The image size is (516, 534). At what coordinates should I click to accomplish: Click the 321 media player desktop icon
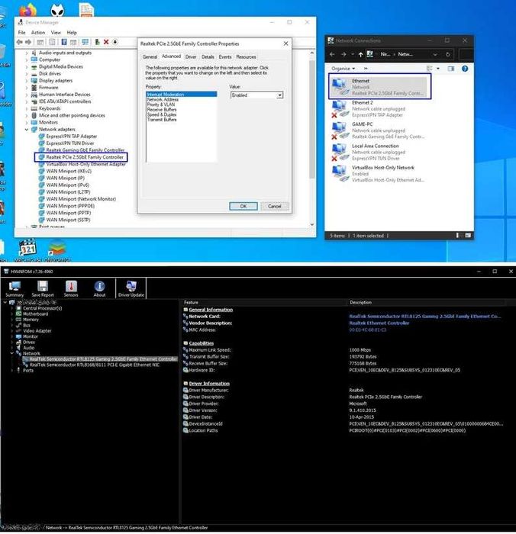coord(27,249)
